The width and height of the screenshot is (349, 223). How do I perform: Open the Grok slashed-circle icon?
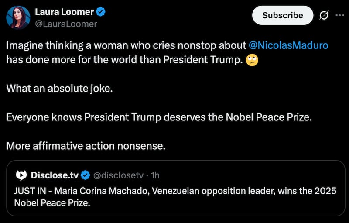(324, 15)
